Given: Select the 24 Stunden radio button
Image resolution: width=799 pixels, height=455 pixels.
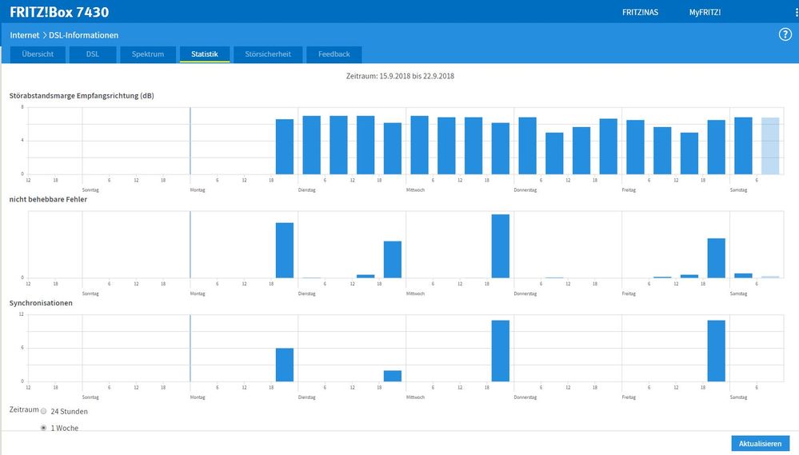Looking at the screenshot, I should 44,411.
